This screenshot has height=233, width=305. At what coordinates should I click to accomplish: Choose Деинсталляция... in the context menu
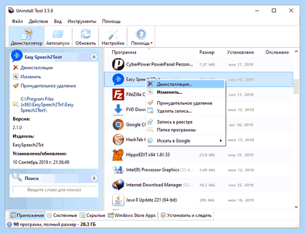pyautogui.click(x=186, y=84)
